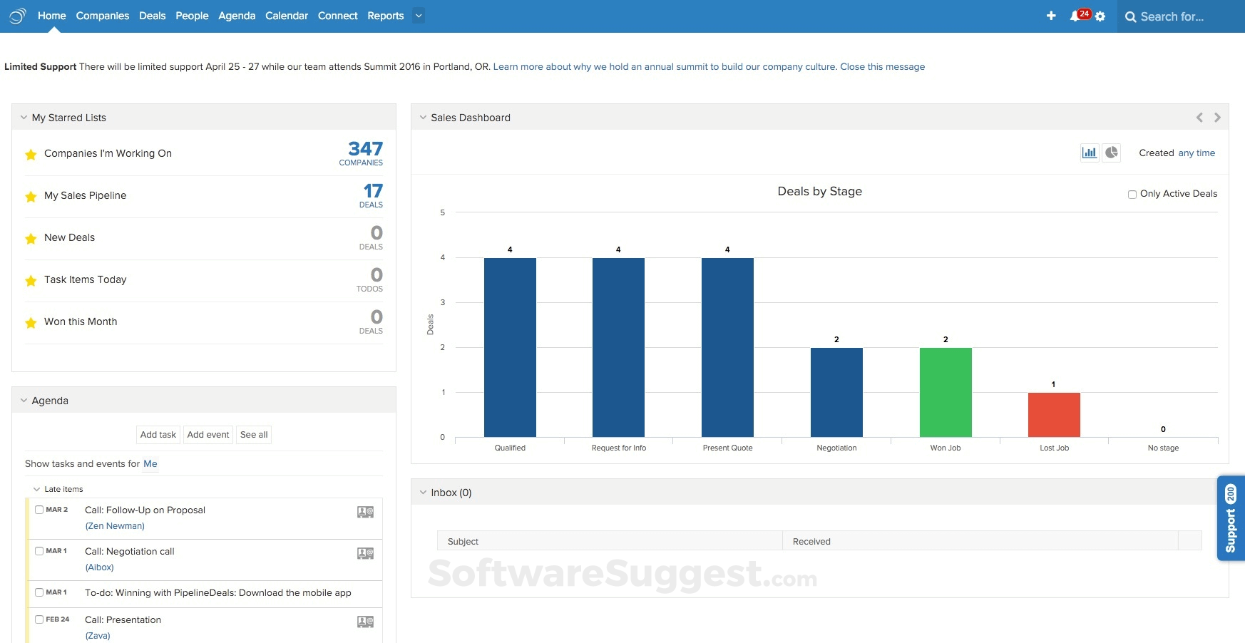Viewport: 1245px width, 643px height.
Task: Open the settings gear icon
Action: point(1100,16)
